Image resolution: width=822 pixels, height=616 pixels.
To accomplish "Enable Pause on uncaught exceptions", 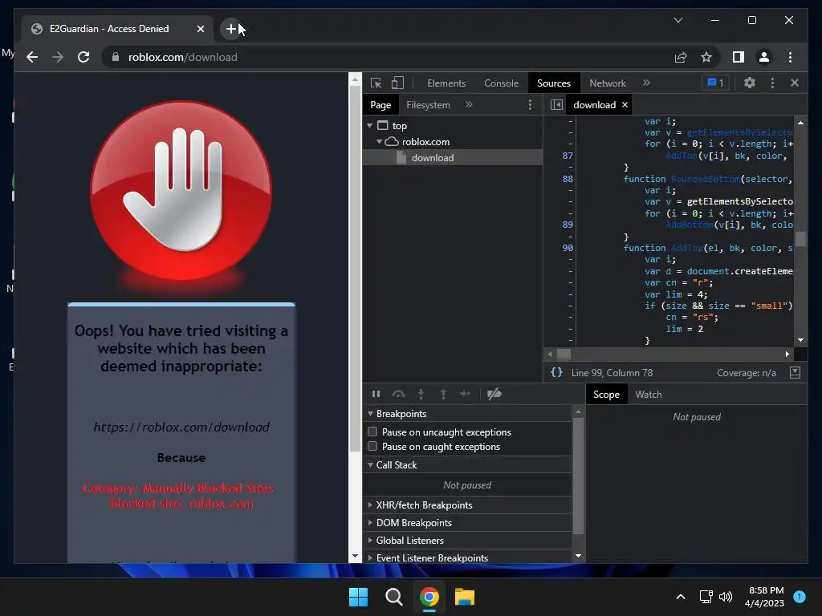I will (372, 432).
